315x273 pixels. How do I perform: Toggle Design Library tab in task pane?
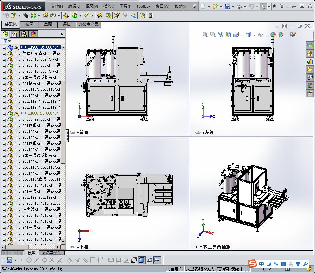(310, 61)
